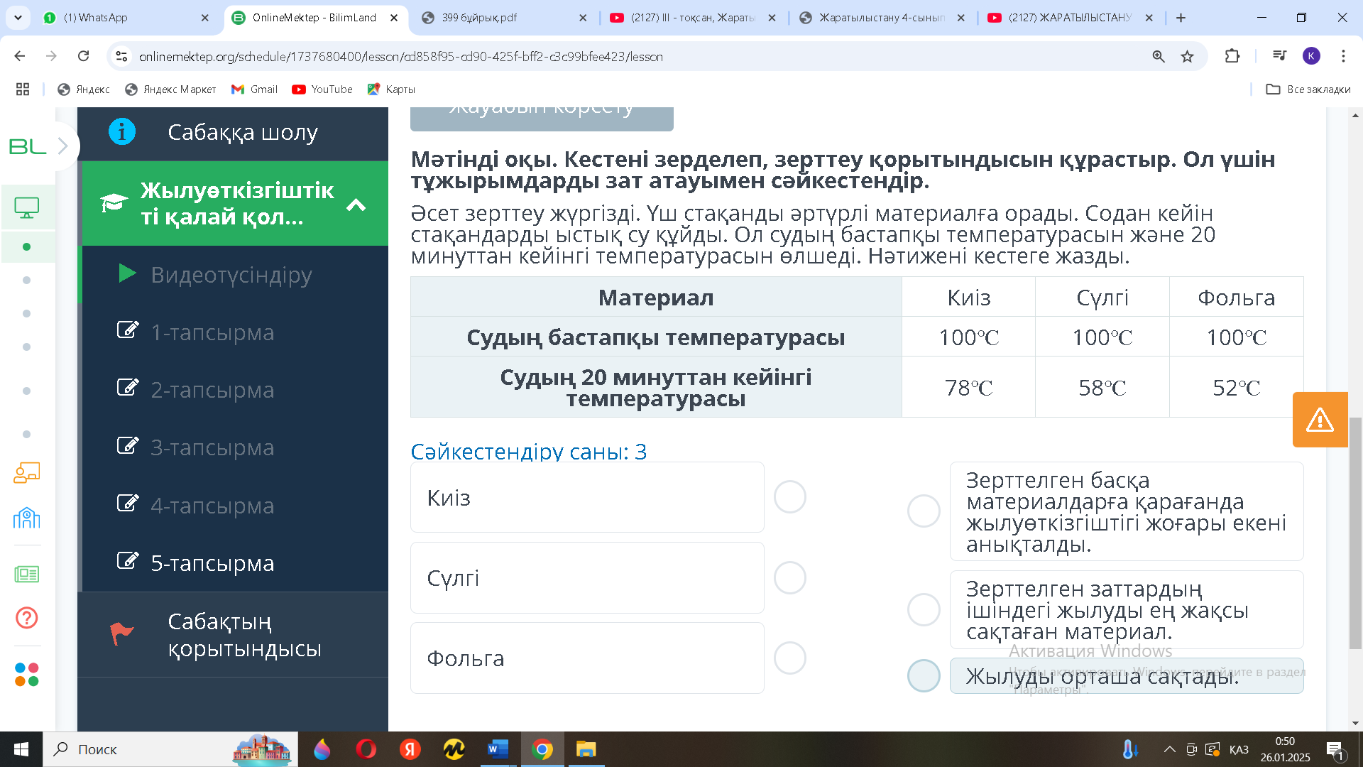Bookmark page with the star icon
The width and height of the screenshot is (1363, 767).
pos(1187,56)
